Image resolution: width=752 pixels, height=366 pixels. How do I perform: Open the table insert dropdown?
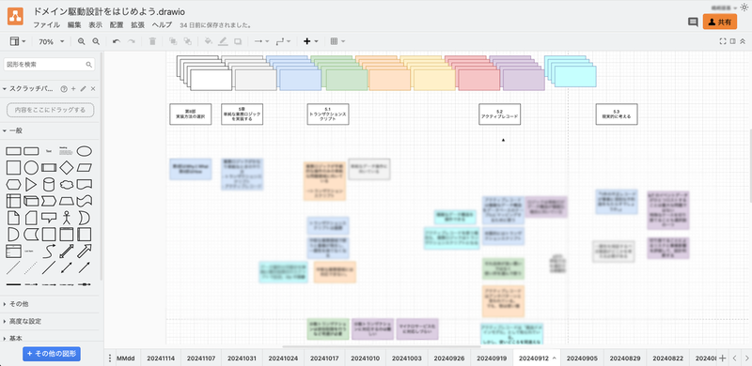click(337, 41)
